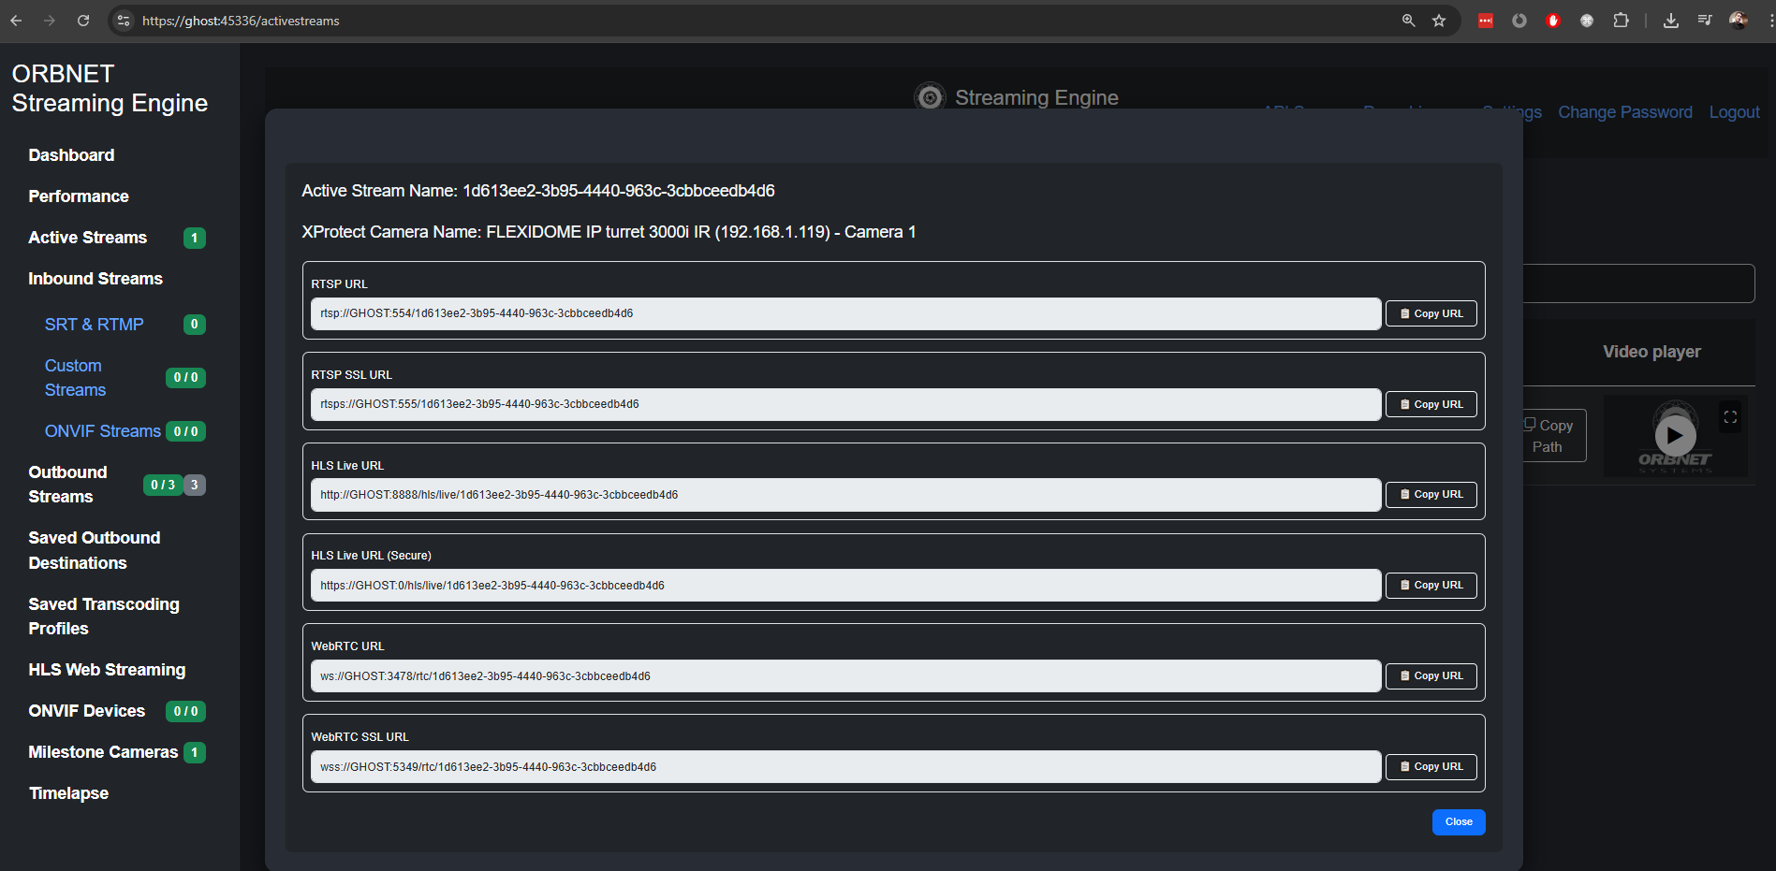
Task: Open site information icon in address bar
Action: (124, 21)
